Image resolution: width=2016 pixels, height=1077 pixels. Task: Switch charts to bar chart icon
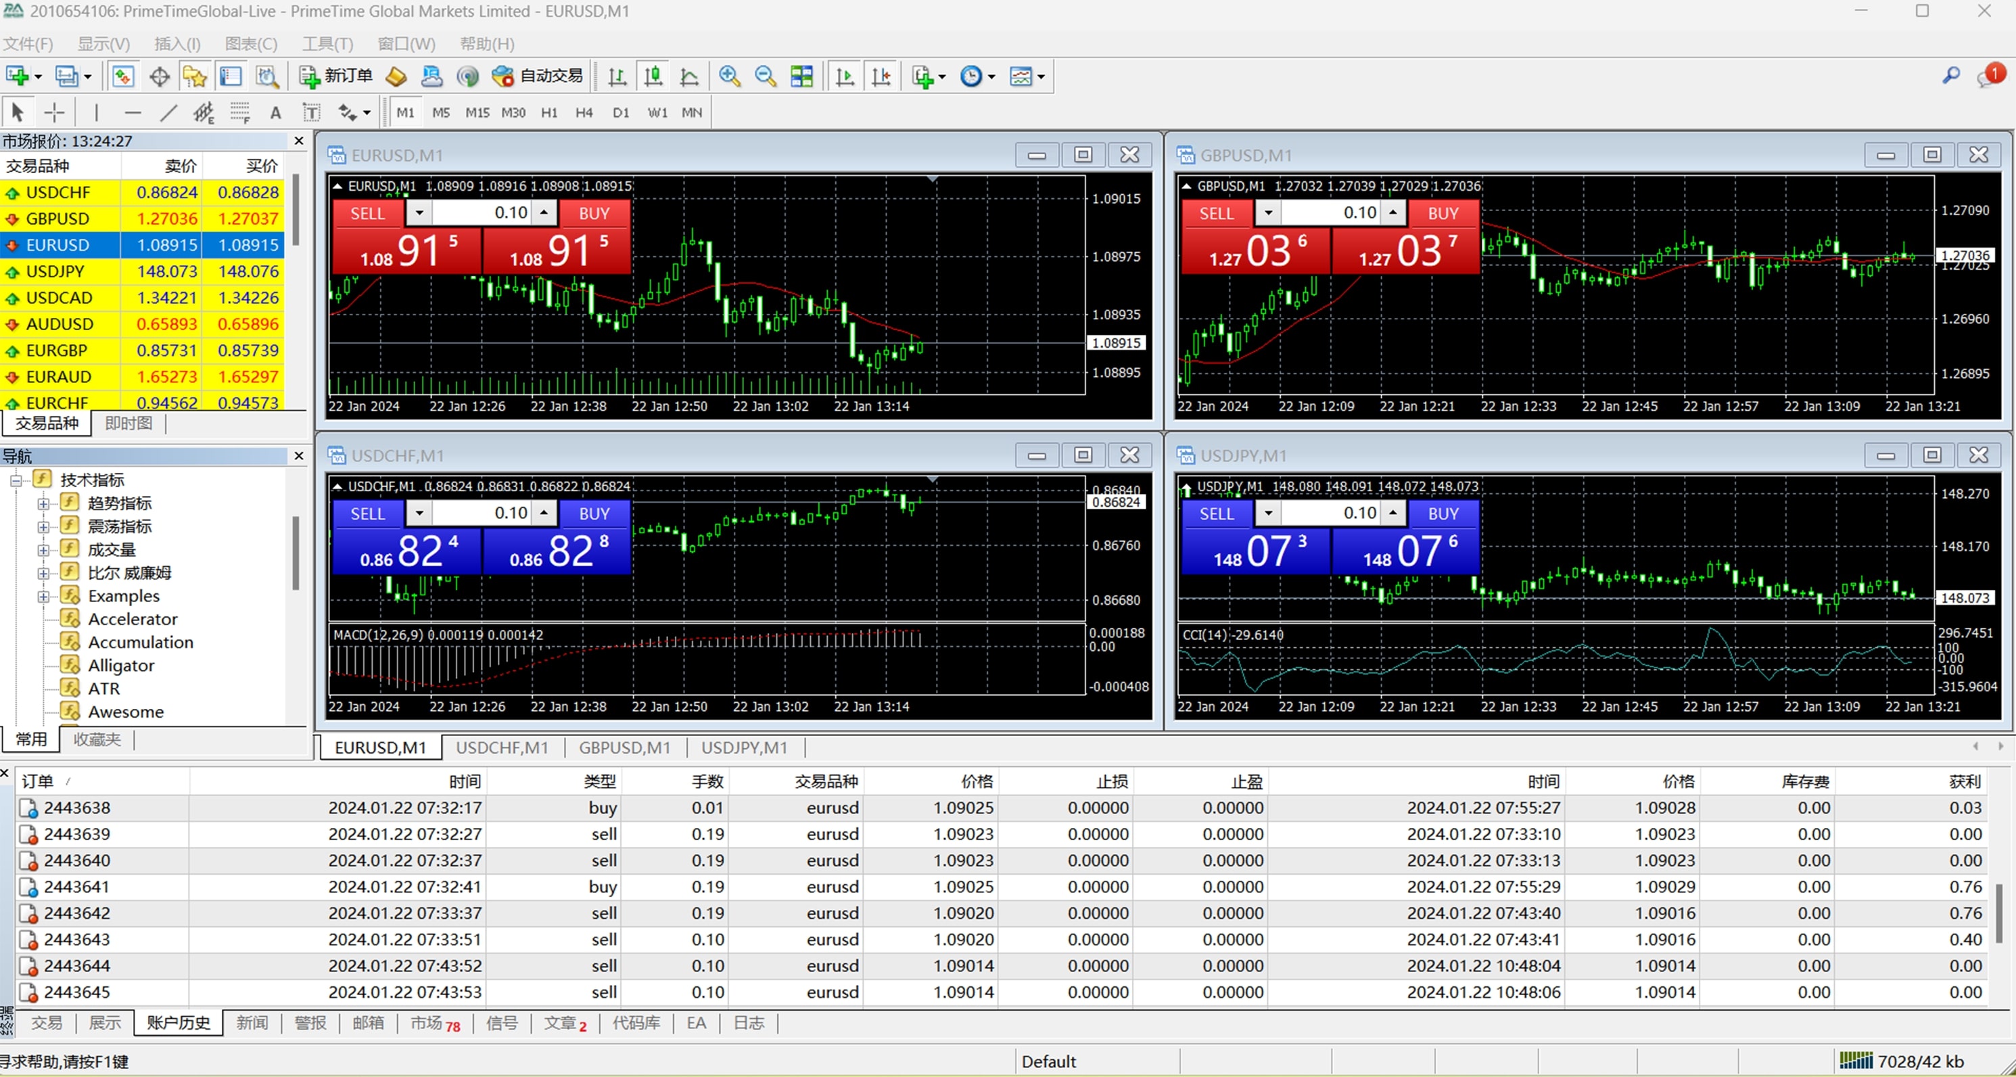[x=617, y=76]
